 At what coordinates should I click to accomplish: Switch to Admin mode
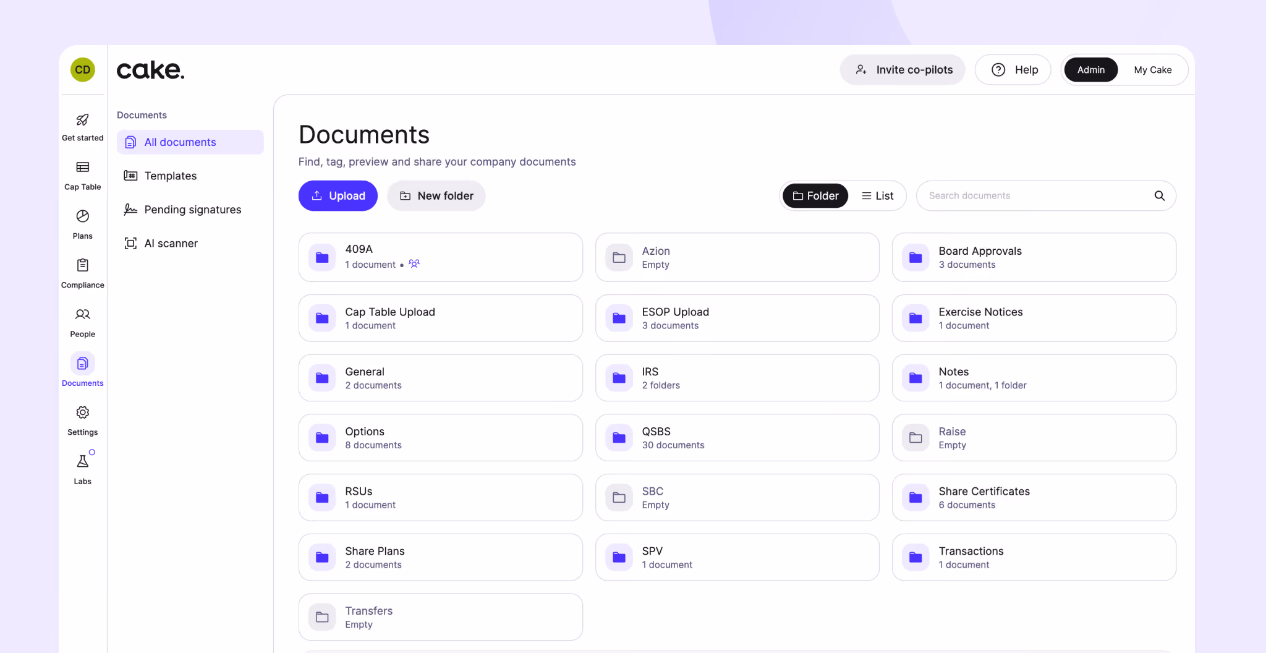[x=1091, y=70]
